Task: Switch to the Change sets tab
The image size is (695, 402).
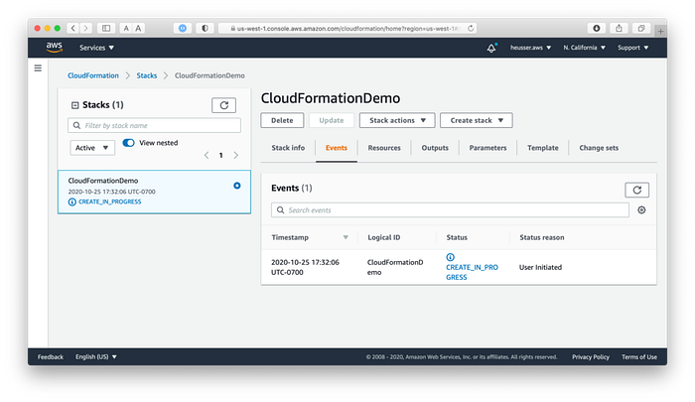Action: [599, 148]
